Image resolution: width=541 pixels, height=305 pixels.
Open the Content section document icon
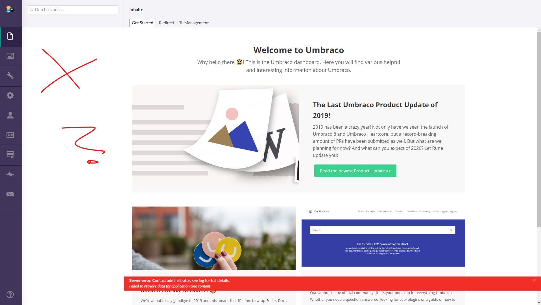coord(10,36)
